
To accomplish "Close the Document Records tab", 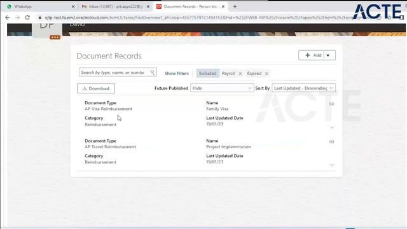I will point(223,7).
